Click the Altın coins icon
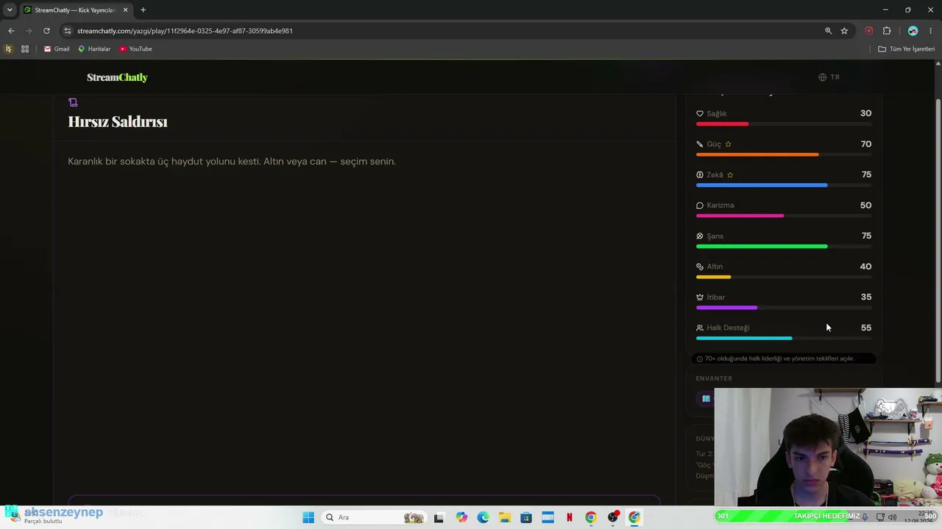Image resolution: width=942 pixels, height=529 pixels. pos(699,267)
